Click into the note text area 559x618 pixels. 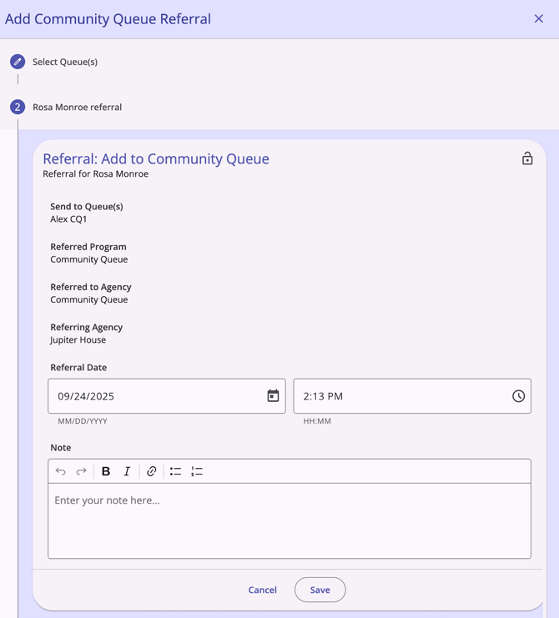click(x=290, y=521)
